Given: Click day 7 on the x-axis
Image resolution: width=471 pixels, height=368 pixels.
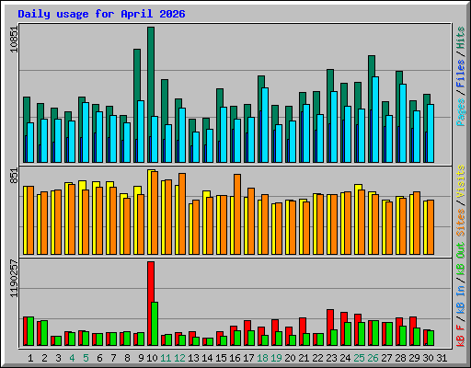Looking at the screenshot, I should [x=113, y=358].
